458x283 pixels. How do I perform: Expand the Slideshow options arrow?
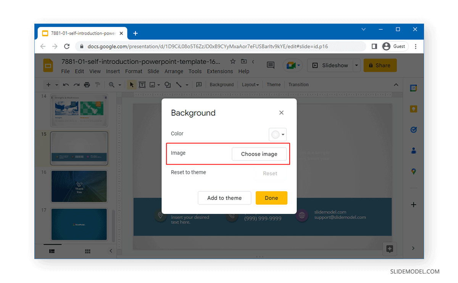356,65
